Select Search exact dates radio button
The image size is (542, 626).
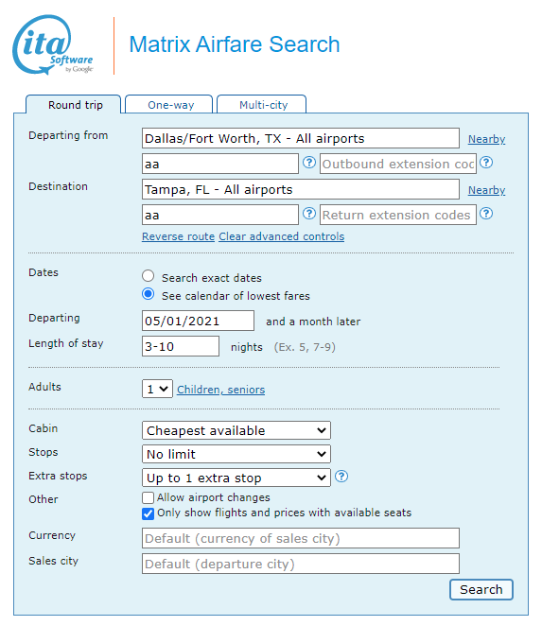(149, 276)
